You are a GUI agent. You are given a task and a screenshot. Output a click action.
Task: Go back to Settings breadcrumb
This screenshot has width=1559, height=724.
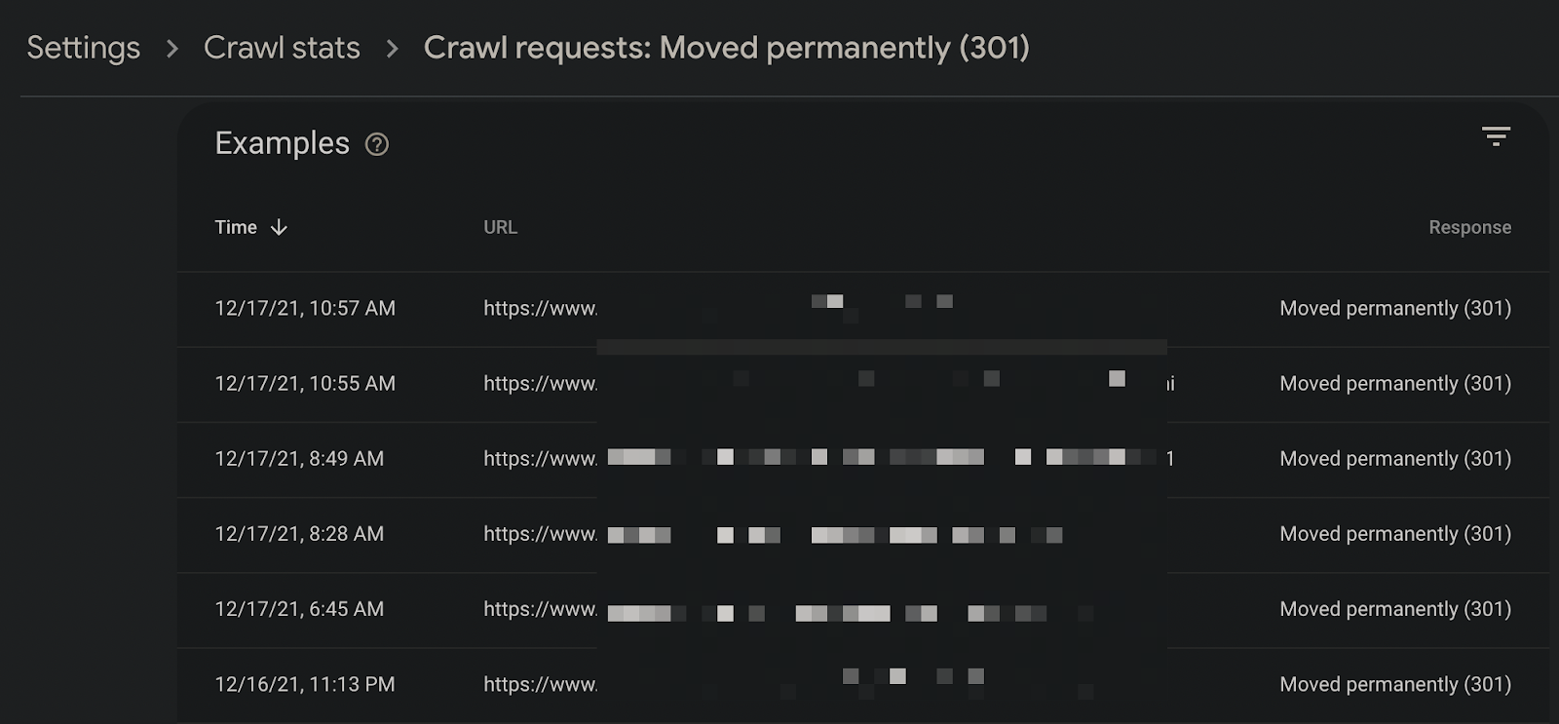(84, 48)
